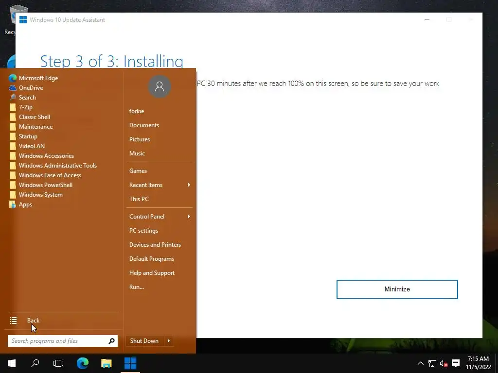Image resolution: width=498 pixels, height=373 pixels.
Task: Expand the Recent Items submenu arrow
Action: pos(189,185)
